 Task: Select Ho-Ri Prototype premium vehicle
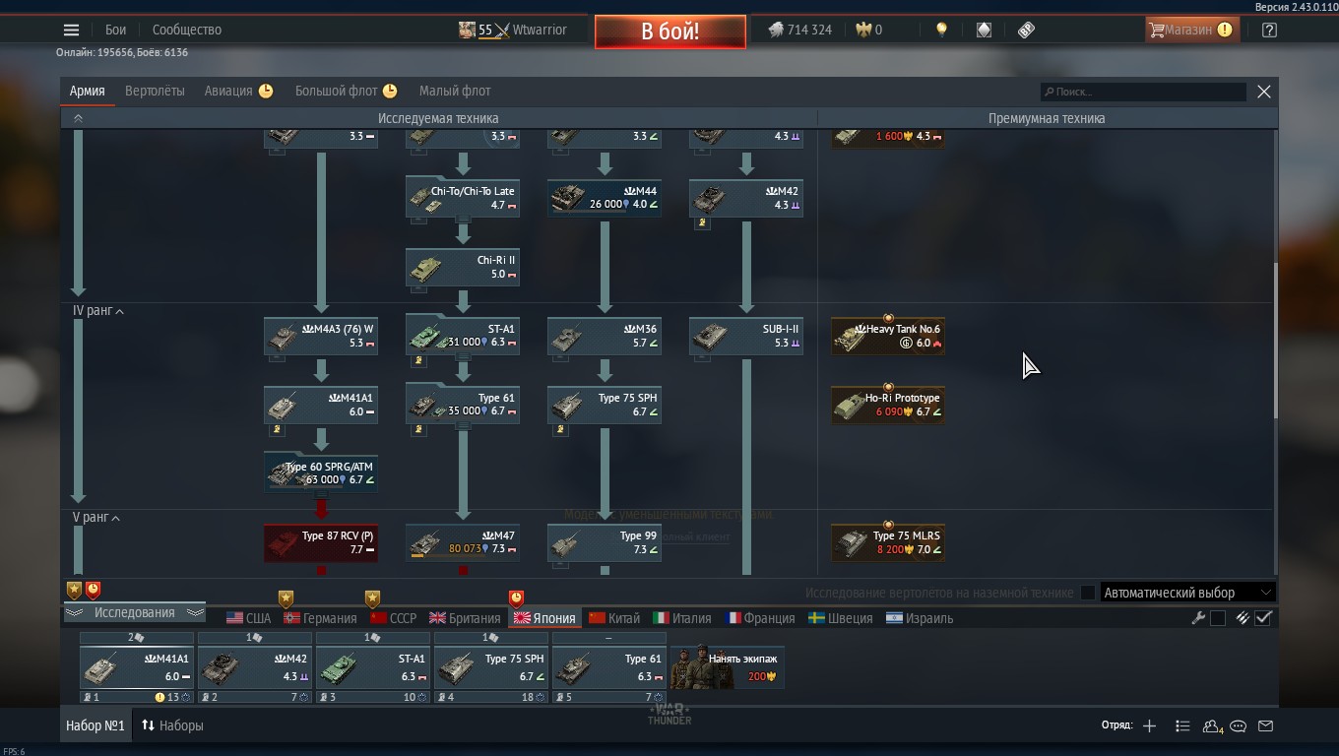tap(888, 405)
